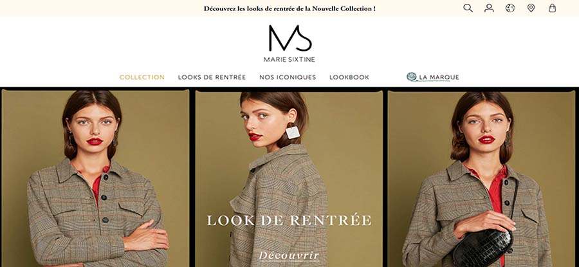Click the user account icon
Viewport: 579px width, 267px height.
coord(489,8)
